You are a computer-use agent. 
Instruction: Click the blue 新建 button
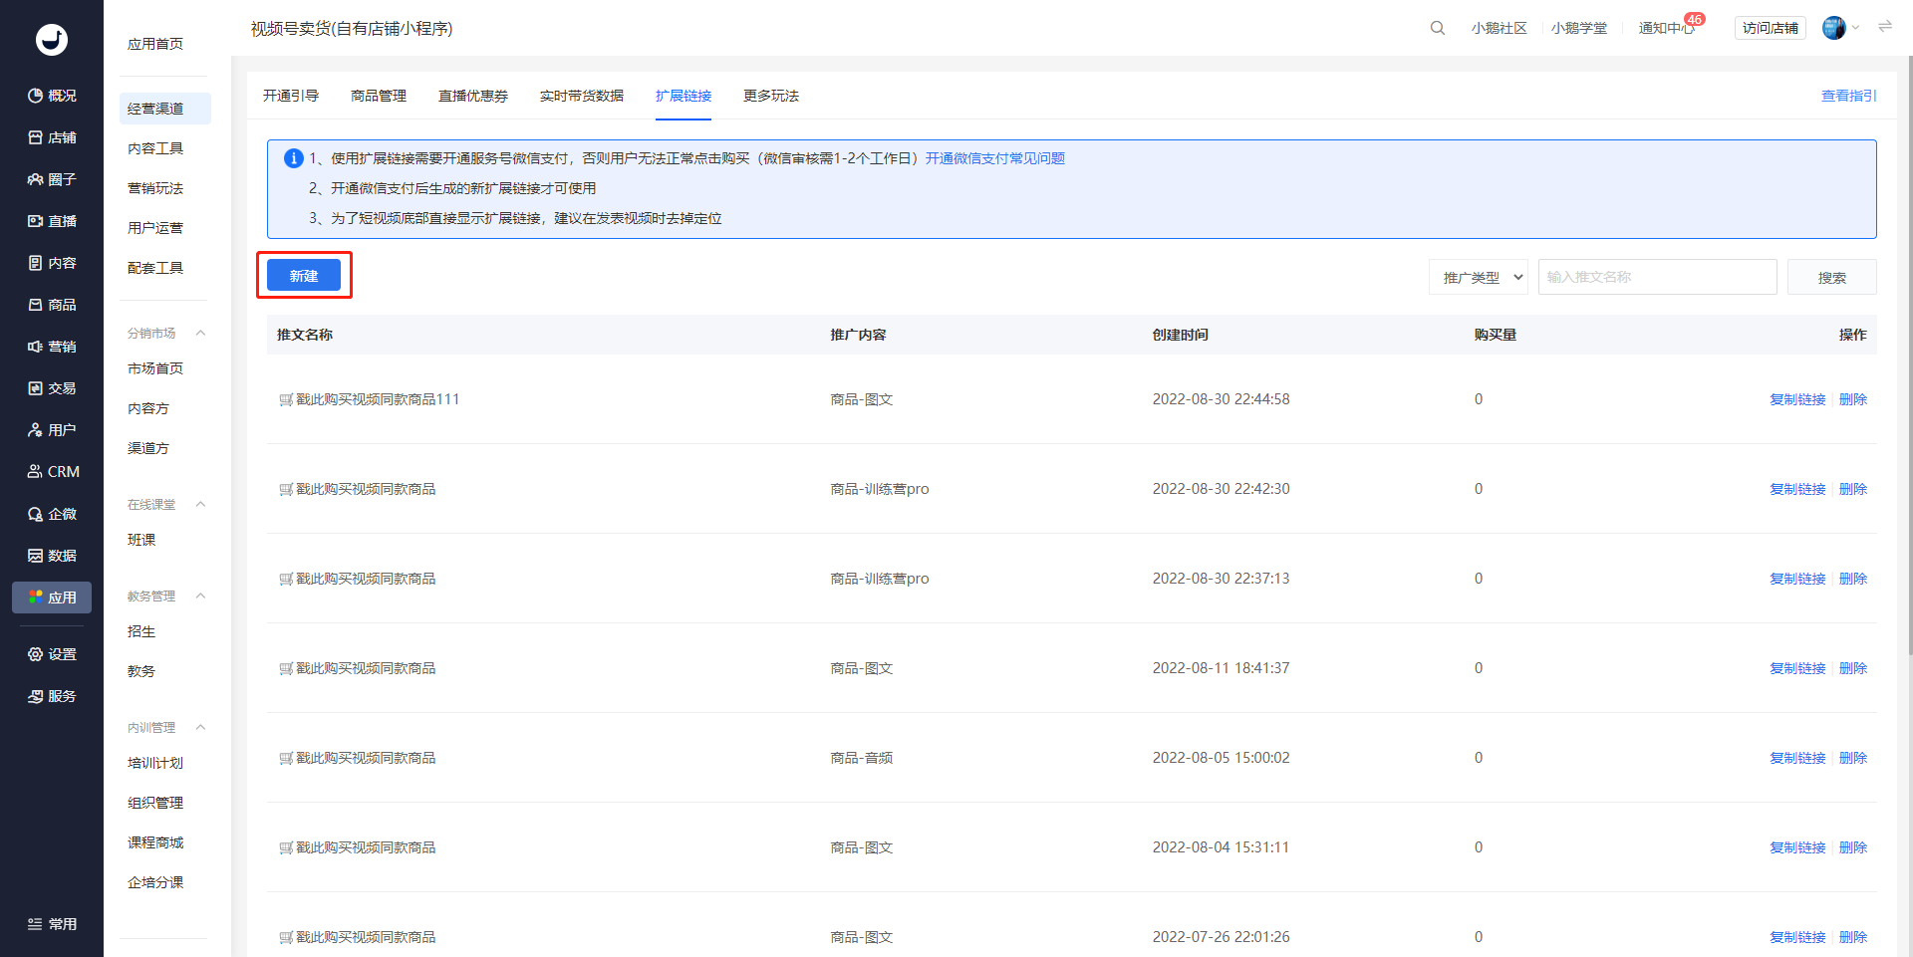click(x=304, y=276)
